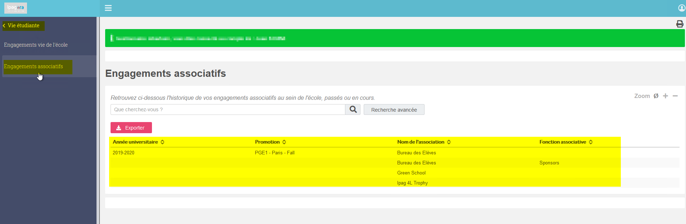
Task: Sort by Nom de l'association column
Action: pos(424,142)
